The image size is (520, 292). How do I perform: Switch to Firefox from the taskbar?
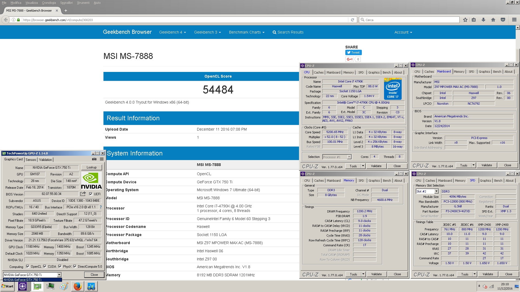point(77,286)
